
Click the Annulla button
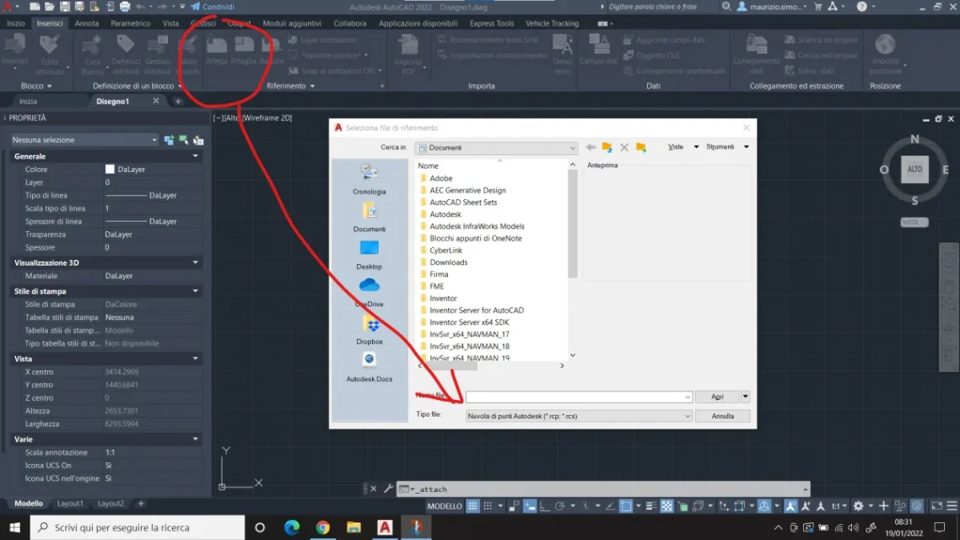pyautogui.click(x=723, y=416)
